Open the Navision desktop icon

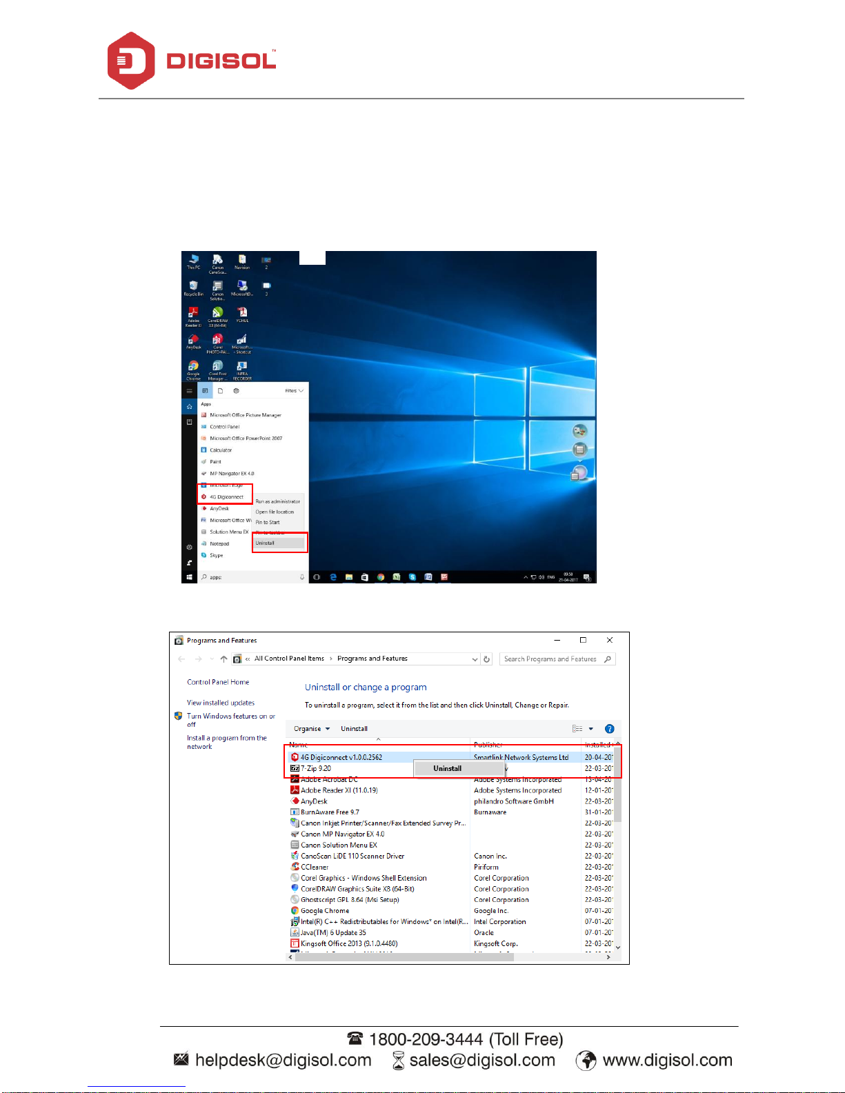point(242,262)
